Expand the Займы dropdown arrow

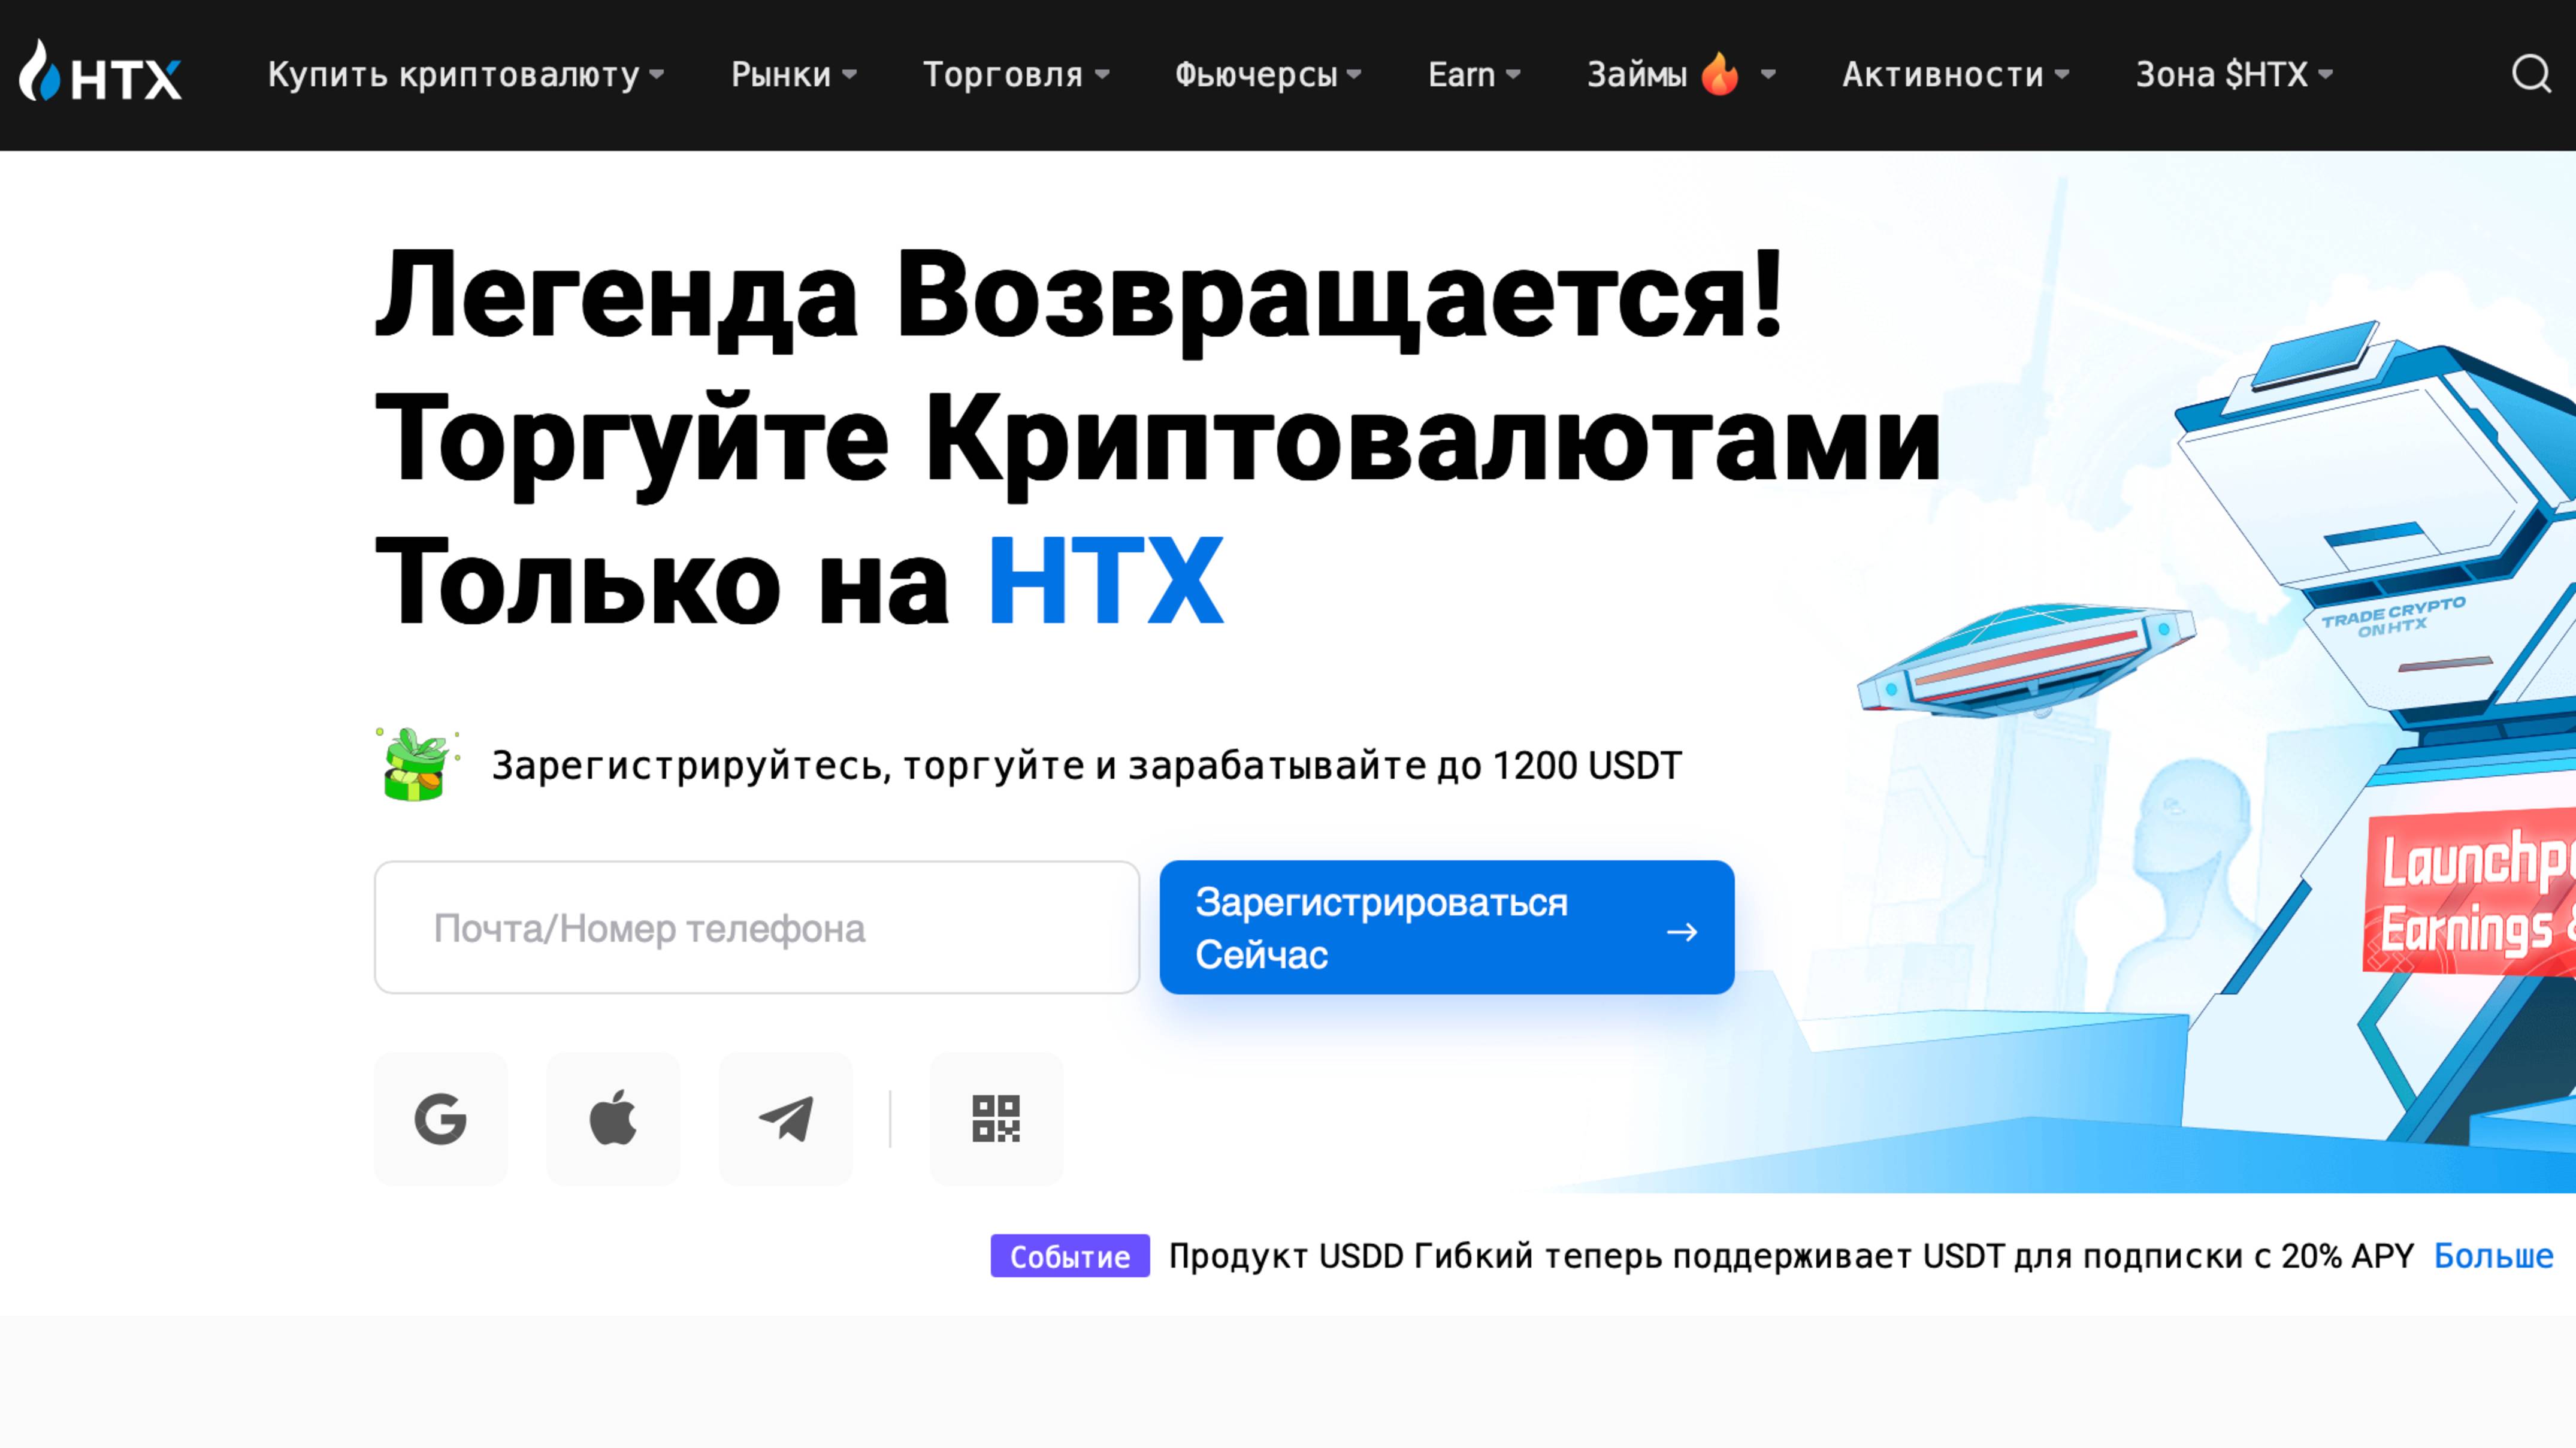click(x=1768, y=74)
